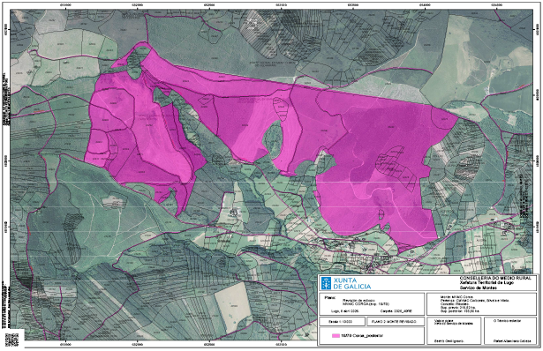This screenshot has width=543, height=351.
Task: Click the 'XUNTA DE GALICIA' wordmark
Action: click(x=352, y=283)
